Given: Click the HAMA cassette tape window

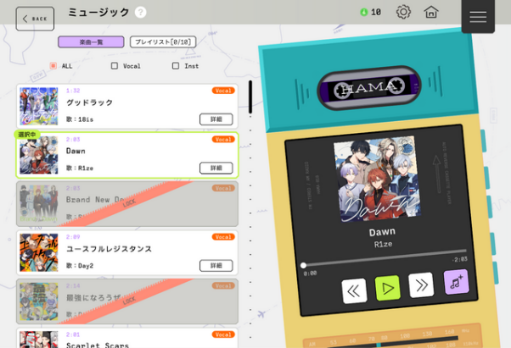Looking at the screenshot, I should 369,86.
